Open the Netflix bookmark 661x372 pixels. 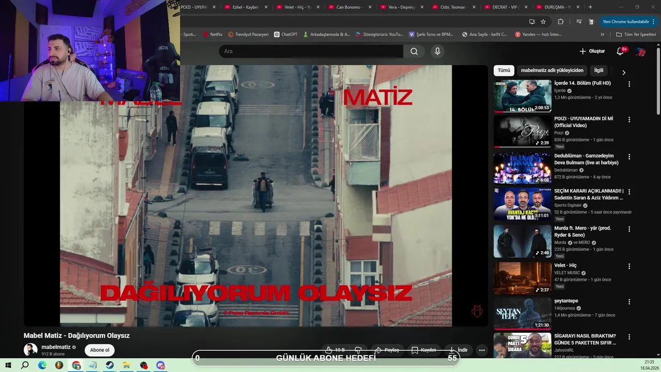[x=213, y=34]
